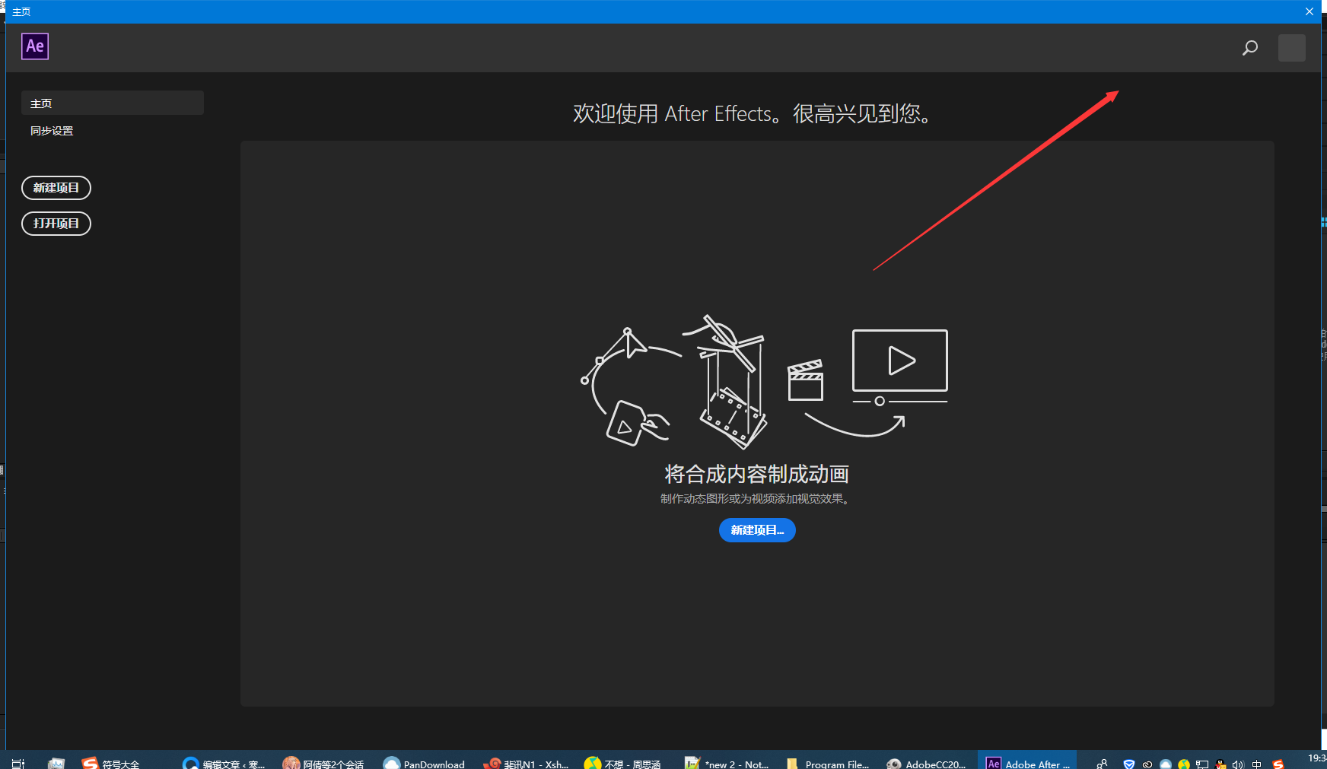Click the 打开项目 open project button
The image size is (1327, 769).
coord(56,224)
